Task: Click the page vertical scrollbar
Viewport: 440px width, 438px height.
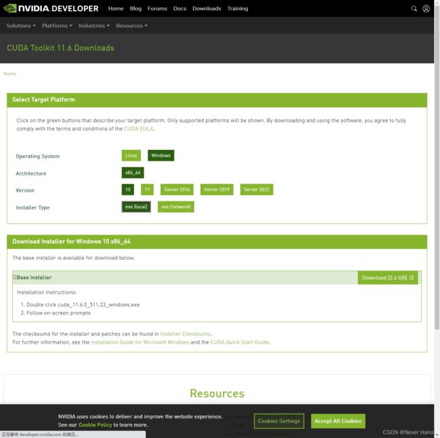Action: 437,169
